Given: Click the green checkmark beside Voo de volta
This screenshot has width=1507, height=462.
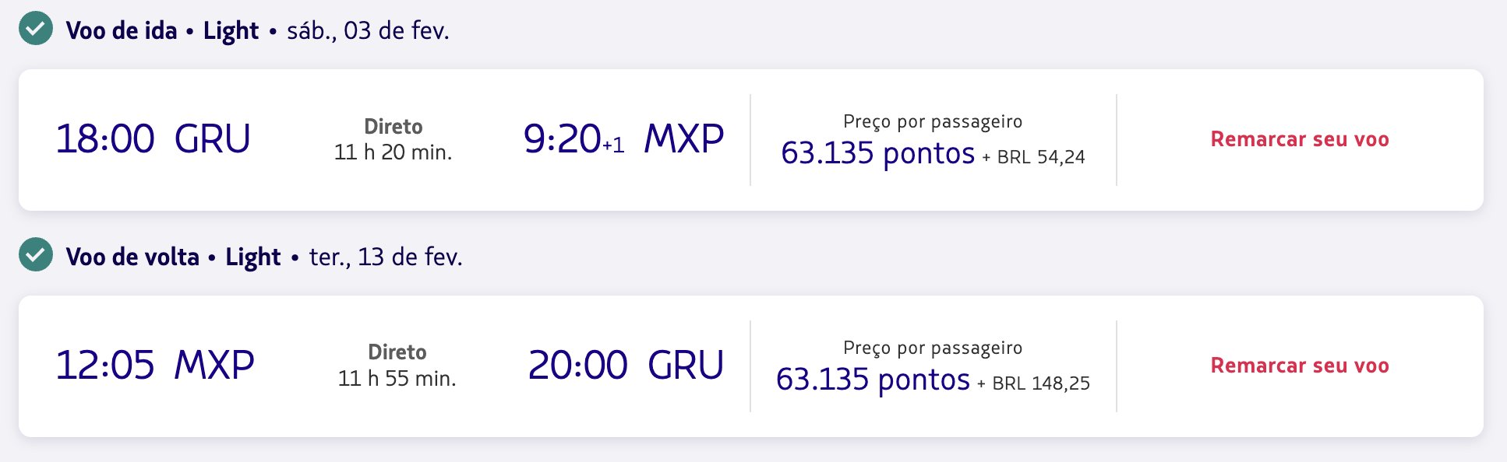Looking at the screenshot, I should click(36, 255).
